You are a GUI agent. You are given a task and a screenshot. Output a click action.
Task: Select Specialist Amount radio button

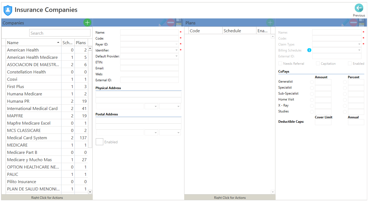click(x=312, y=88)
